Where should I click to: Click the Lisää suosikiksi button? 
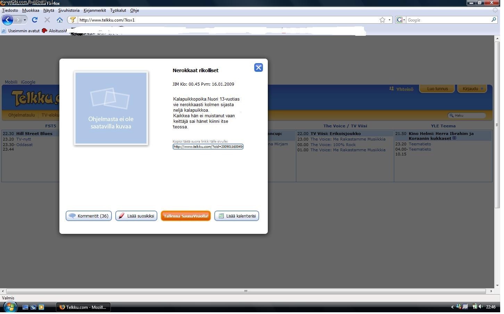(136, 216)
